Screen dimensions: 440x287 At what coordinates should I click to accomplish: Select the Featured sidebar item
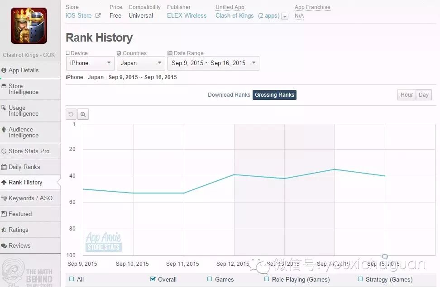[20, 214]
